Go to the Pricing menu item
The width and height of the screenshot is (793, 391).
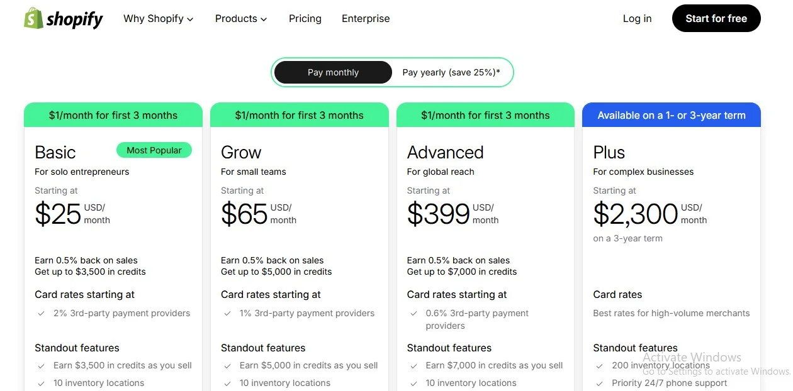coord(305,19)
